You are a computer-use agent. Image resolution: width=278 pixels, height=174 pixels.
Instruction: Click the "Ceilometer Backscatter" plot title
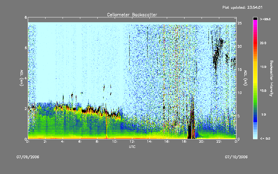click(132, 15)
